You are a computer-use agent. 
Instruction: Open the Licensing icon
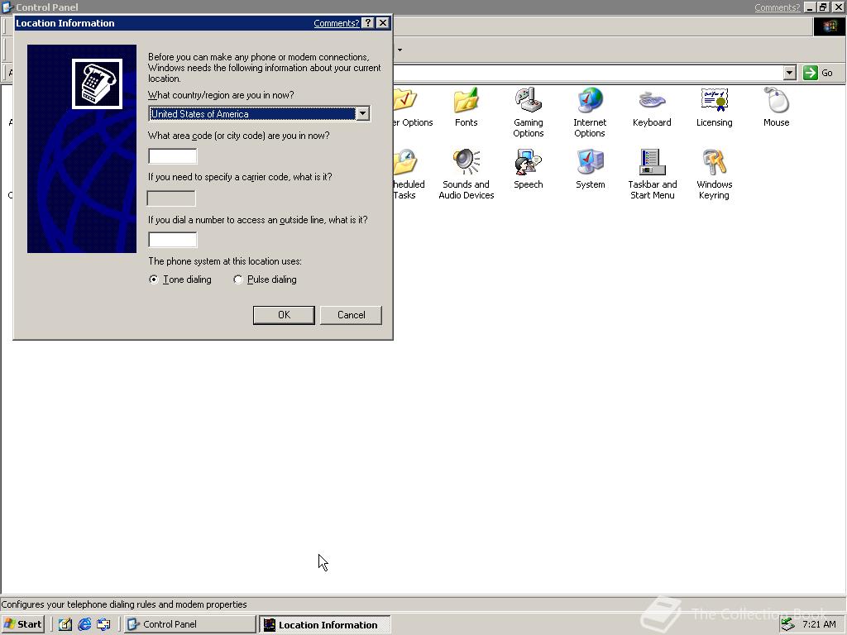point(714,100)
